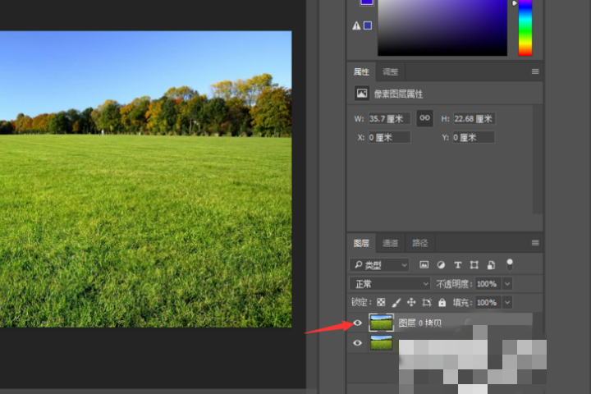Switch to the 路径 tab
Viewport: 591px width, 394px height.
click(419, 243)
